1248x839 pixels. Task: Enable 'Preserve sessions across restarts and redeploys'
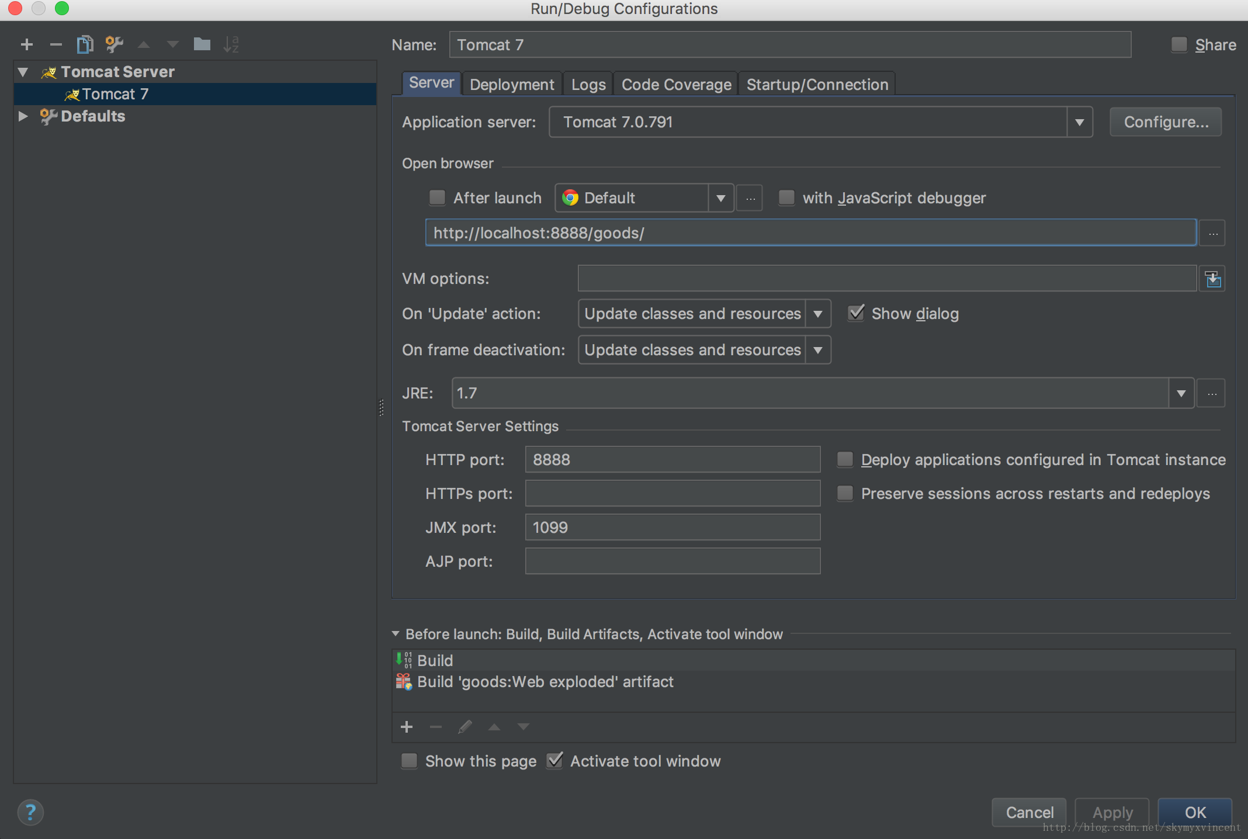pos(843,494)
